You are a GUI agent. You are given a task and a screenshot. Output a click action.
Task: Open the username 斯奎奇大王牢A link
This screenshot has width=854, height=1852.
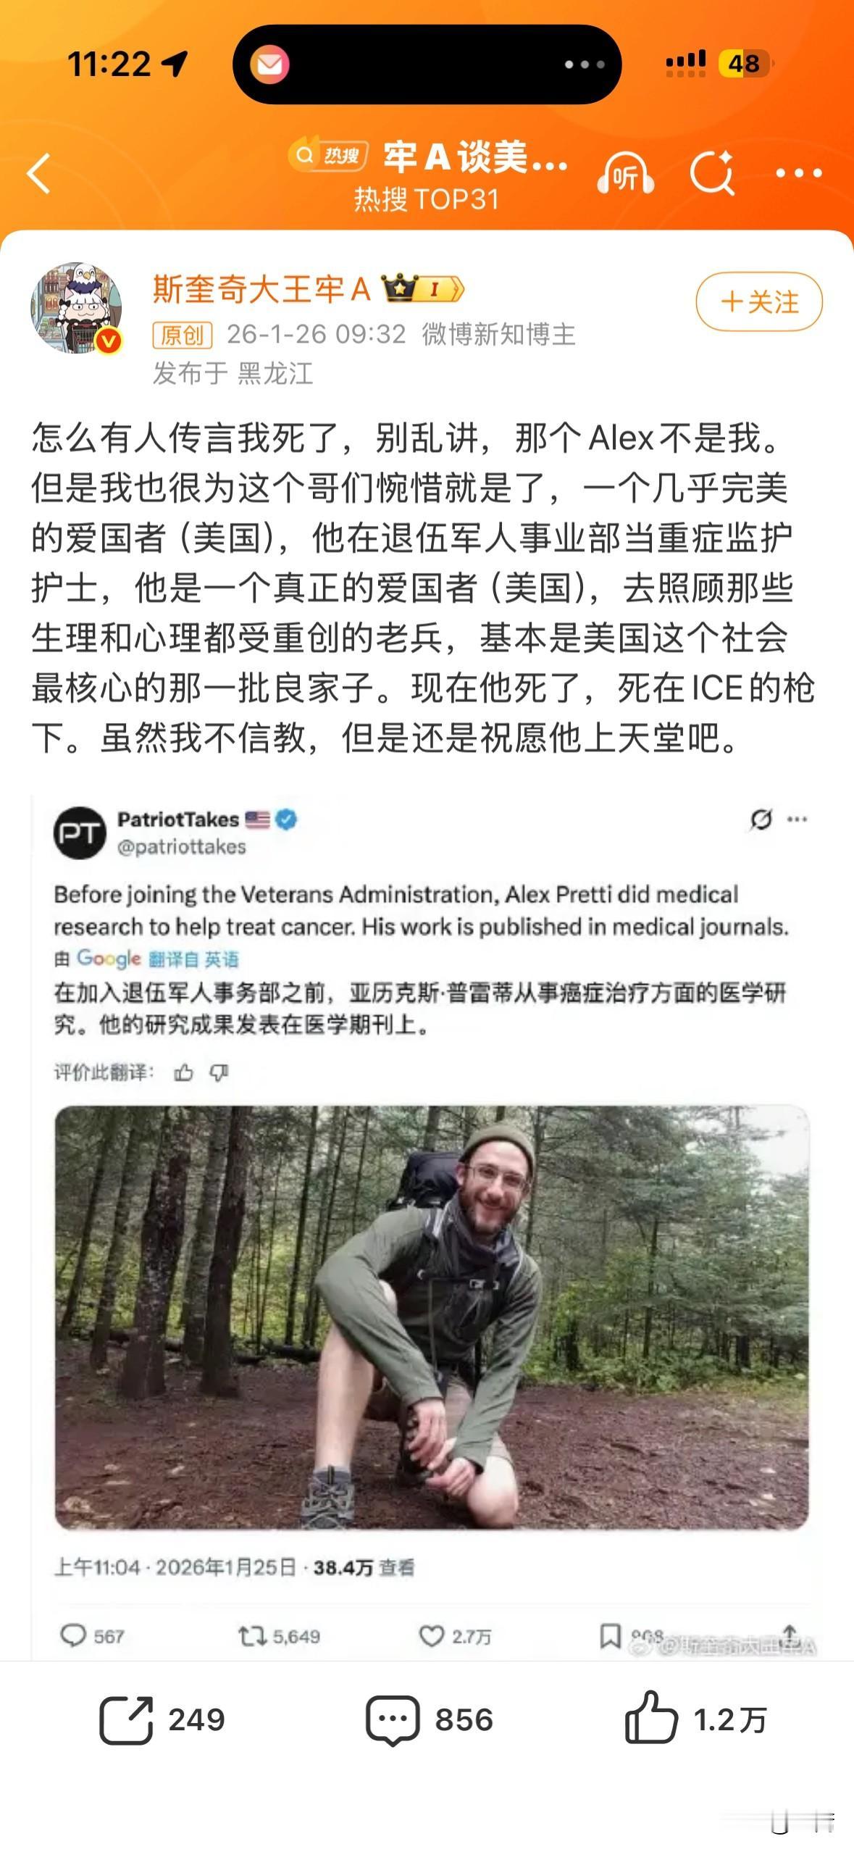pos(261,289)
